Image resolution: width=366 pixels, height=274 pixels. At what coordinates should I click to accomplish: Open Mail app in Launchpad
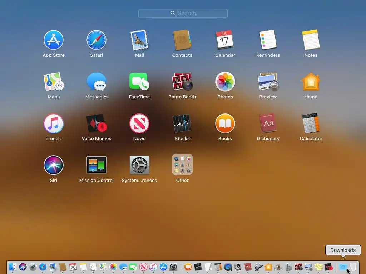coord(139,40)
